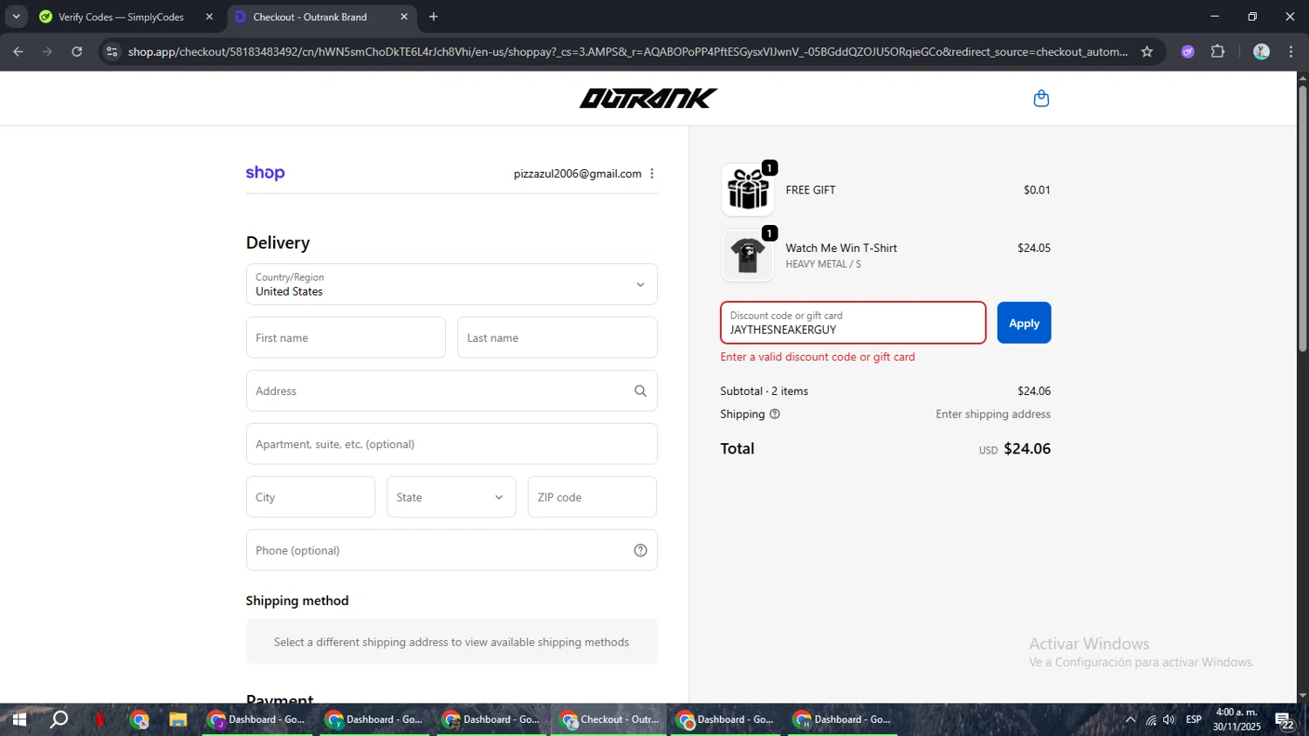The width and height of the screenshot is (1309, 736).
Task: Click the browser address bar URL
Action: coord(627,51)
